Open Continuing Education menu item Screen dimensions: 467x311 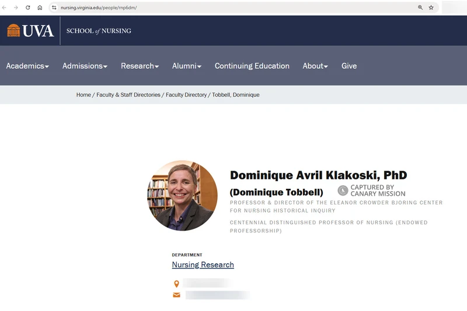[x=252, y=66]
